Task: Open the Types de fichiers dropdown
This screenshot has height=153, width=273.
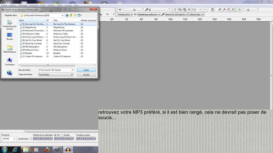Action: coord(72,75)
